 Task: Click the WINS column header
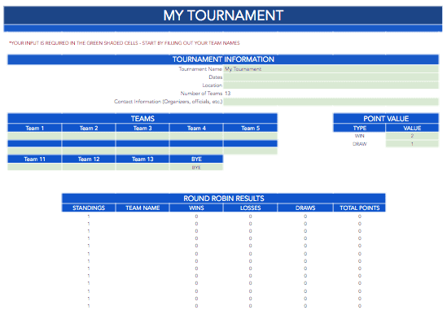[196, 208]
